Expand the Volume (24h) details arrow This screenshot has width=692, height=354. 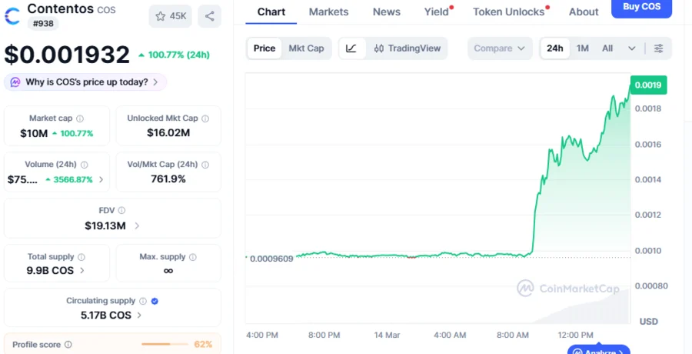coord(101,179)
